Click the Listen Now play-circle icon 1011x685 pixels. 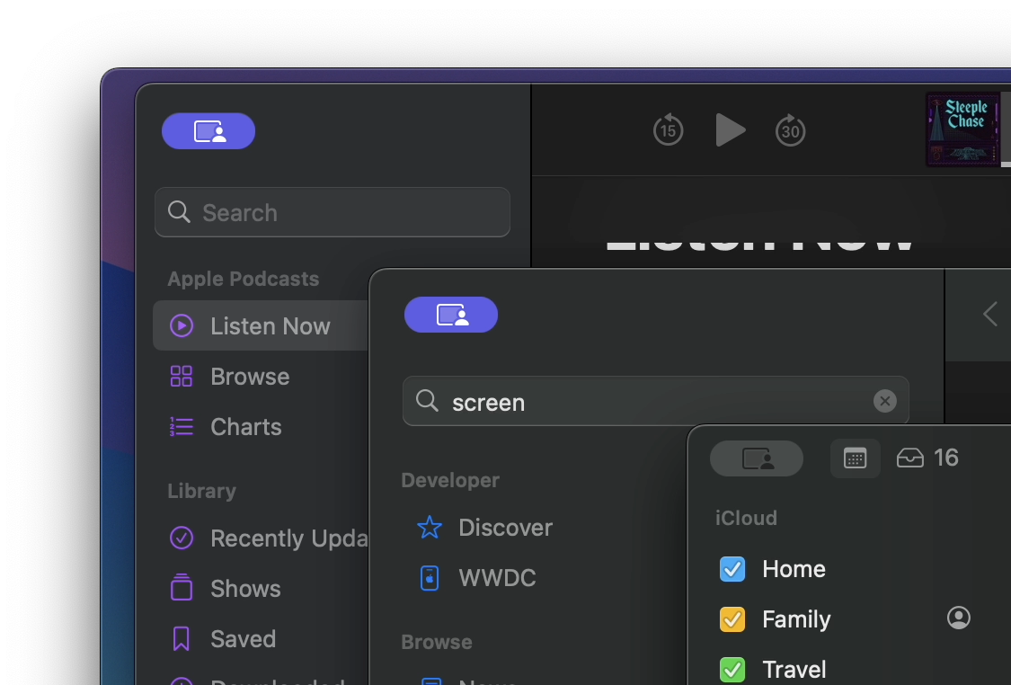pyautogui.click(x=182, y=325)
